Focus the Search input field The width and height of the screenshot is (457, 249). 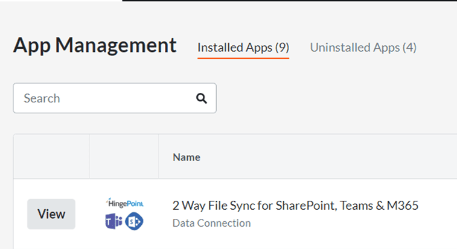[x=109, y=98]
